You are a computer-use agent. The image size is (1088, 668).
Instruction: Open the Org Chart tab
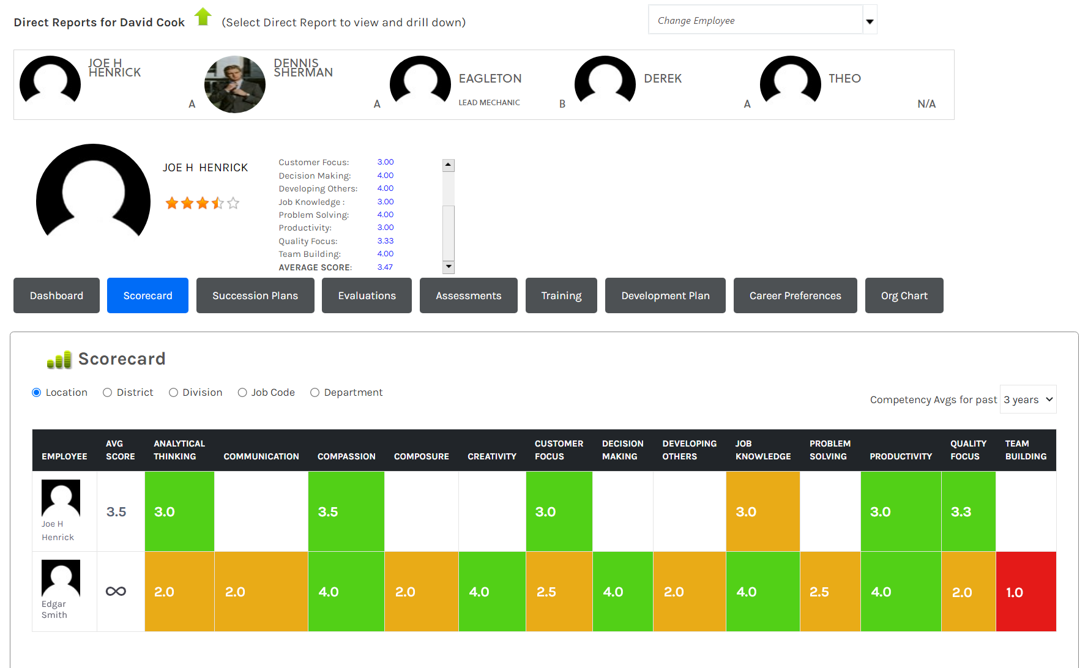tap(904, 295)
